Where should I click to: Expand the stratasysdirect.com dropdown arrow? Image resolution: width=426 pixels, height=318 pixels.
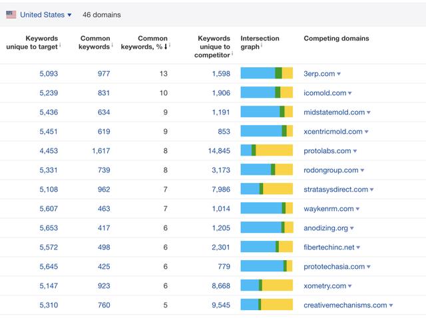(371, 190)
